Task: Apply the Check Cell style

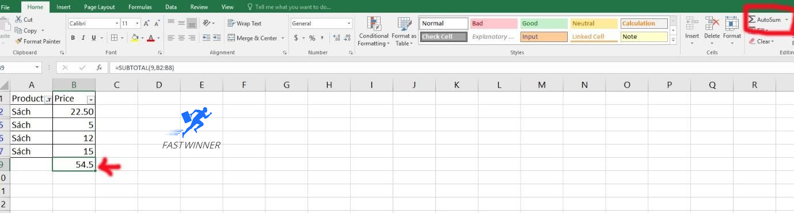Action: click(444, 37)
